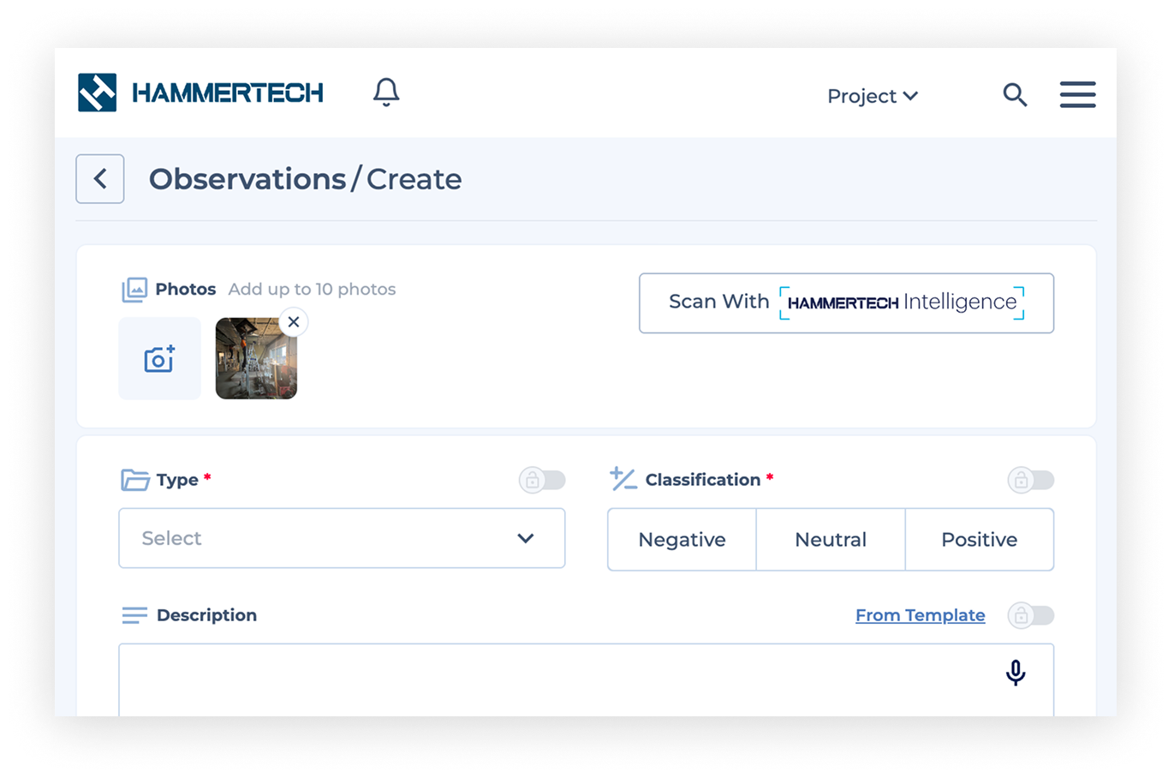Open the Project dropdown

point(872,96)
